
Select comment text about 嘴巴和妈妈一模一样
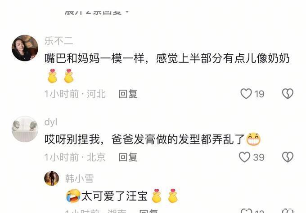pyautogui.click(x=167, y=58)
